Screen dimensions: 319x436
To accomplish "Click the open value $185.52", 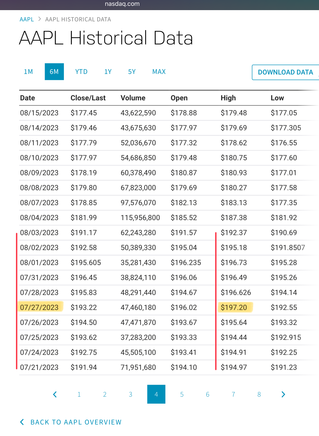I will [x=184, y=218].
